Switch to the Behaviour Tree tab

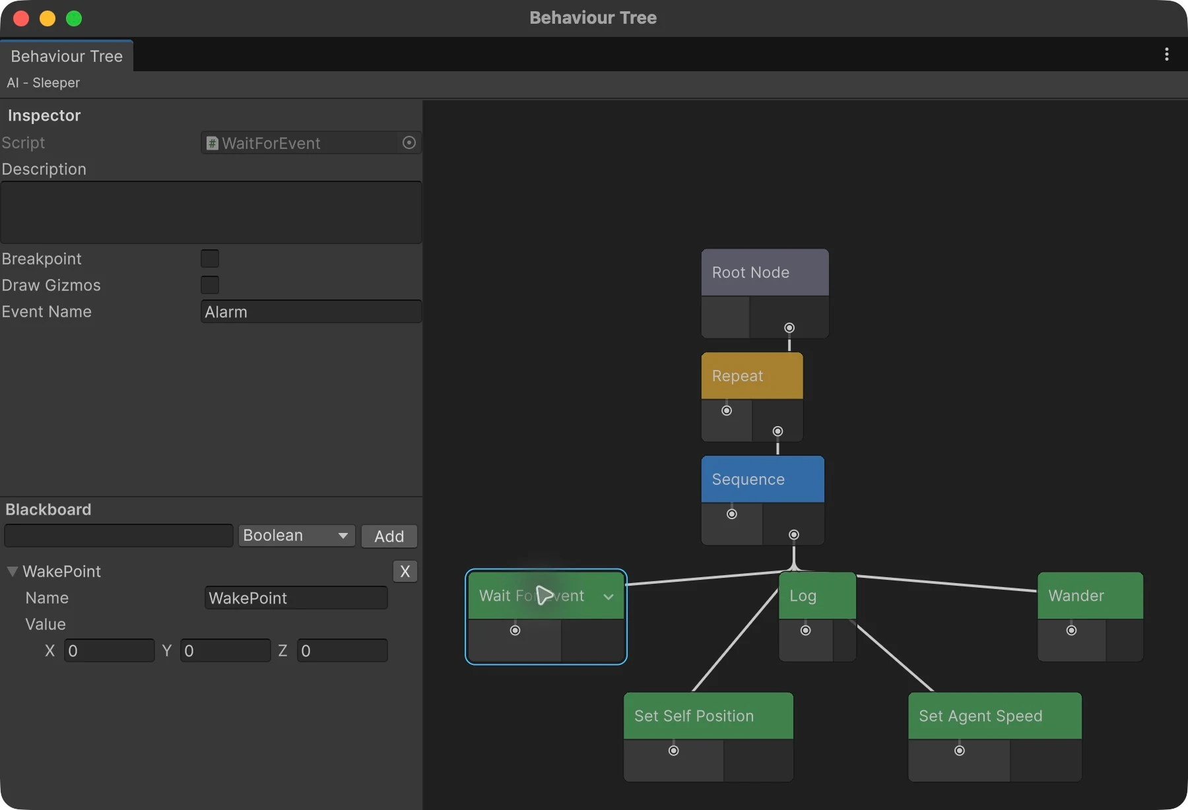click(67, 56)
